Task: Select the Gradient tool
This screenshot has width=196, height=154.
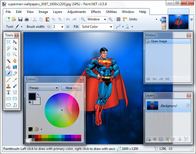Action: pos(15,67)
